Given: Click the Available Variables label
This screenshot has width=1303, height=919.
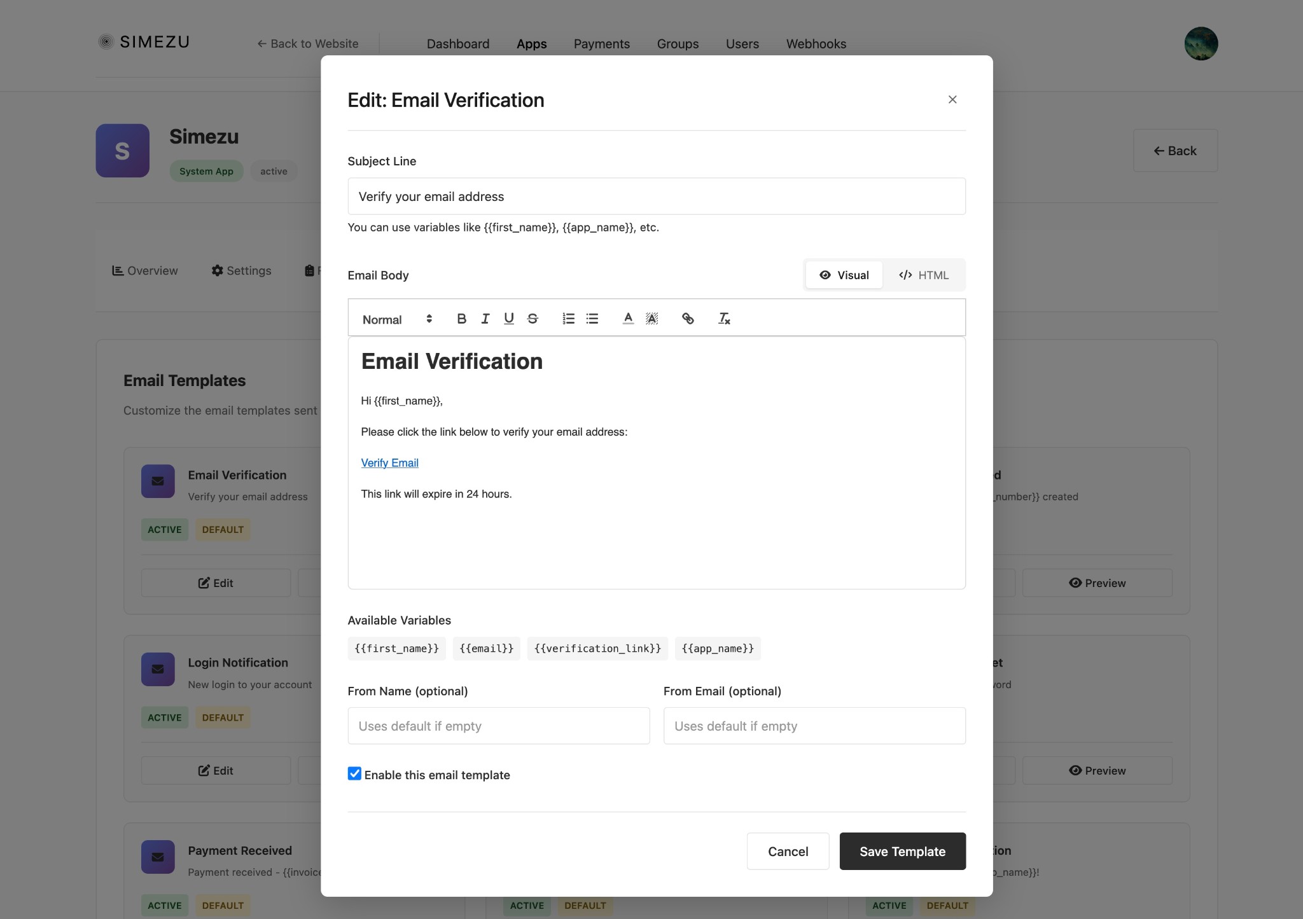Looking at the screenshot, I should [400, 620].
